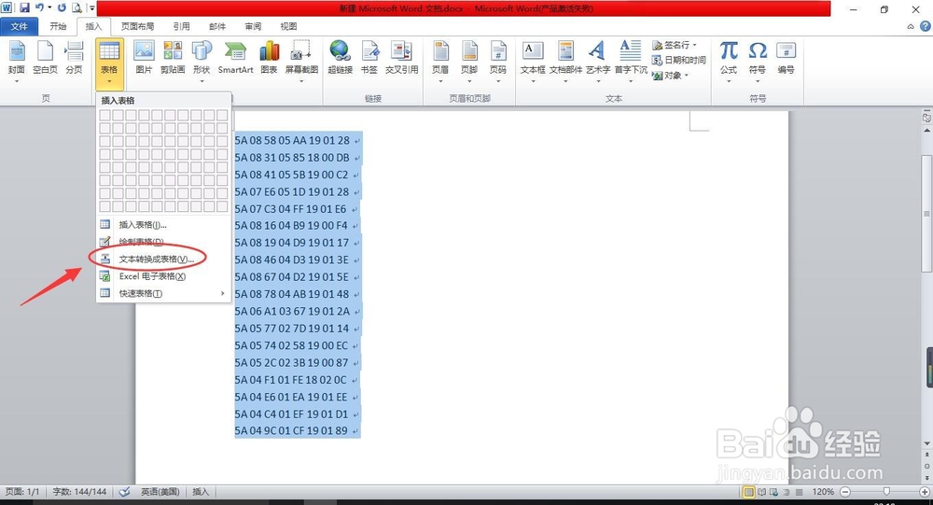Insert a cover page with 封面
This screenshot has height=505, width=933.
point(17,62)
